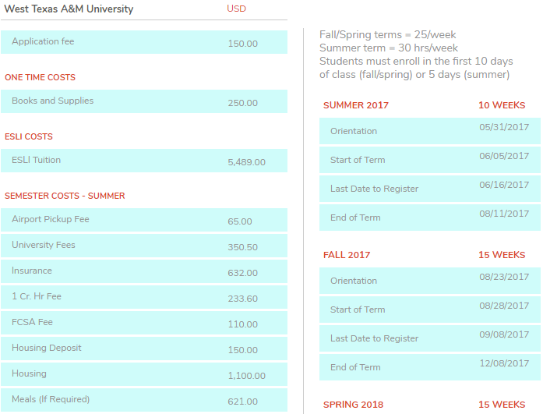Viewport: 543px width, 414px height.
Task: Click the Books and Supplies row
Action: coord(144,101)
